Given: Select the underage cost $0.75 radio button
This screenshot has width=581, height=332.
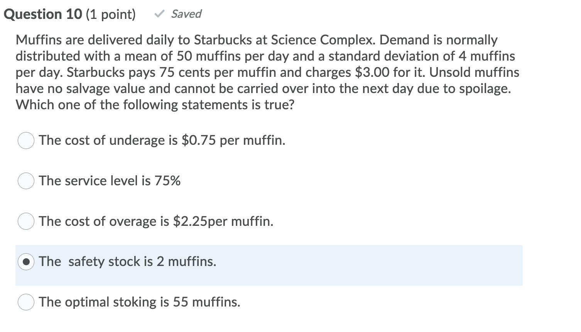Looking at the screenshot, I should [25, 141].
